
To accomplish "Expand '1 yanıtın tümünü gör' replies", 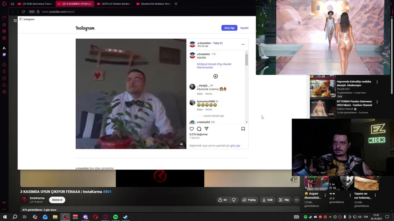I will (x=214, y=116).
